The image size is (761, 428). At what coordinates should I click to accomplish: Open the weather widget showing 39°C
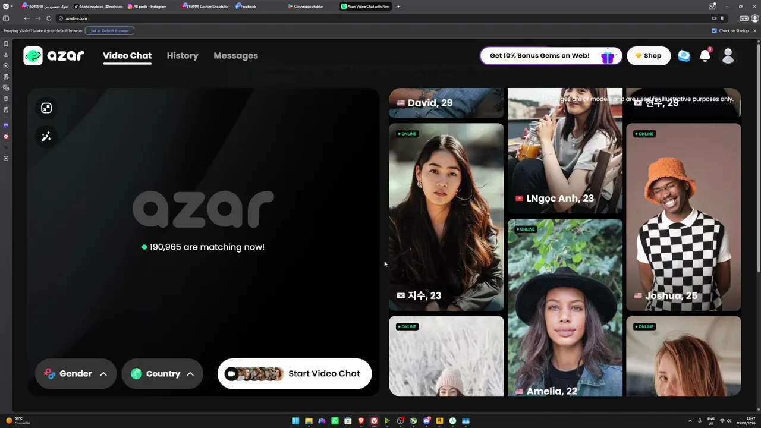pyautogui.click(x=18, y=421)
